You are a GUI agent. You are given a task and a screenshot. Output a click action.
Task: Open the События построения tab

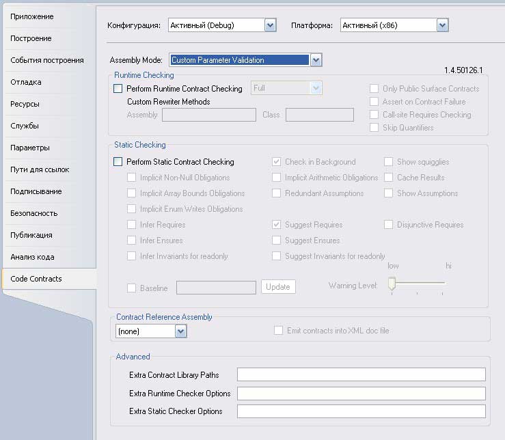pos(47,60)
